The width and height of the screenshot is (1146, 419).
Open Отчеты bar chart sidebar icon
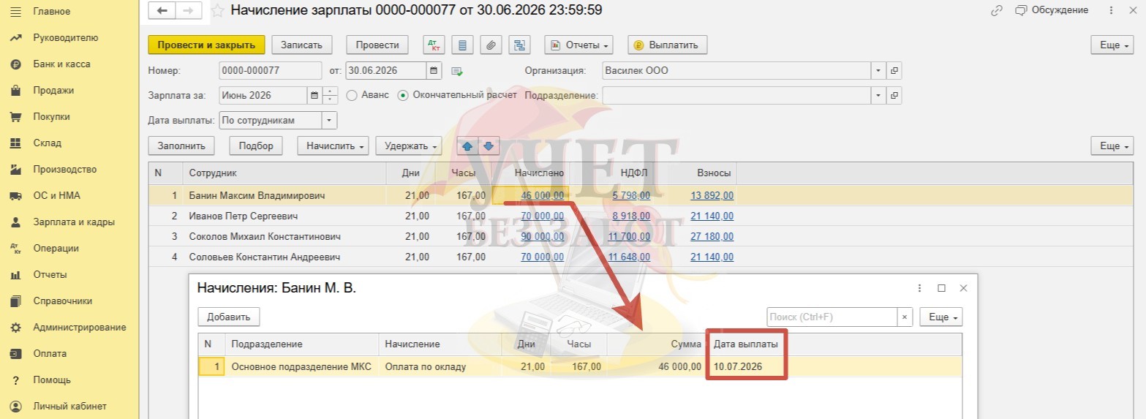pos(15,275)
